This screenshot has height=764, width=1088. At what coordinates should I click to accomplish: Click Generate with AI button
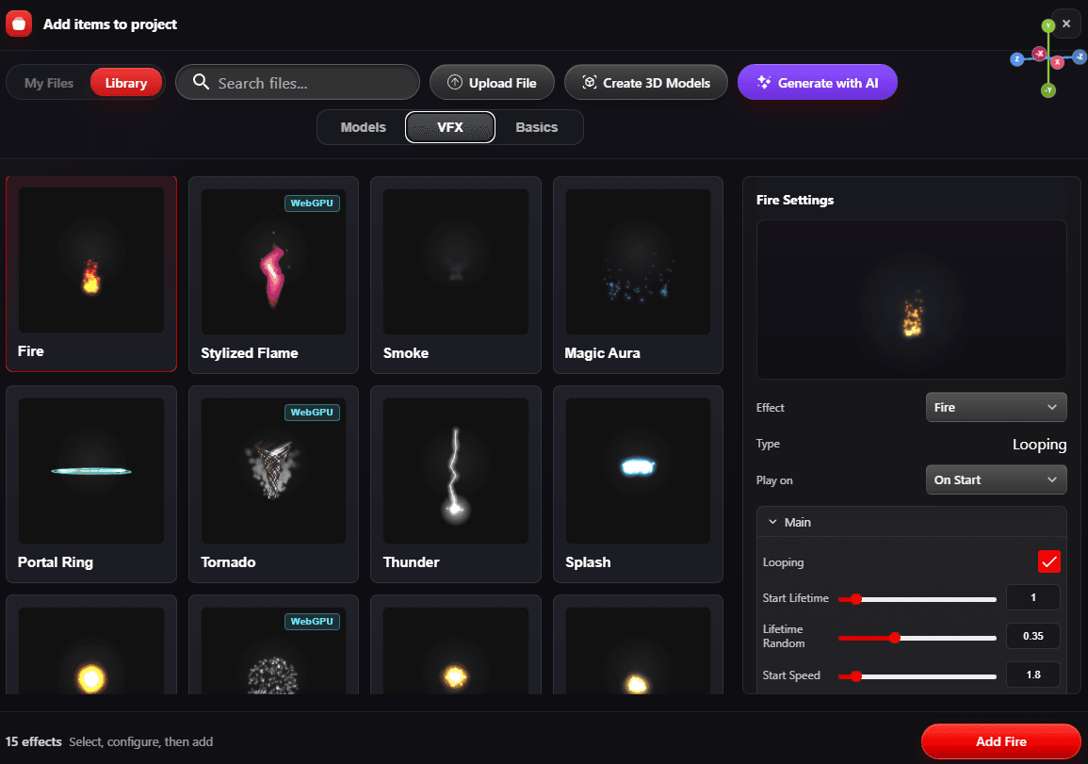pyautogui.click(x=818, y=82)
